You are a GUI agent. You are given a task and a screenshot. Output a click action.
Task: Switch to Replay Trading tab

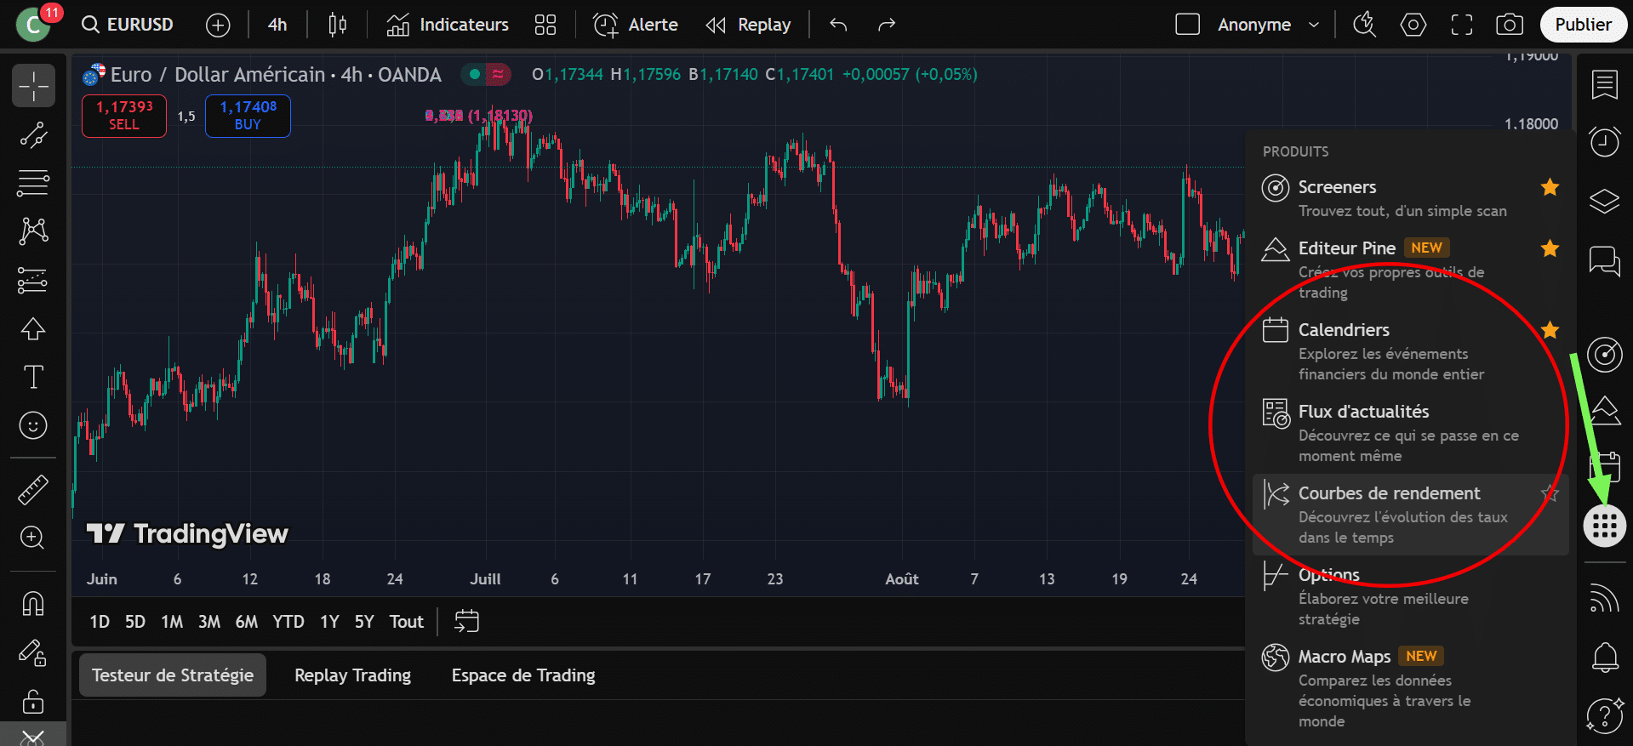pyautogui.click(x=352, y=675)
